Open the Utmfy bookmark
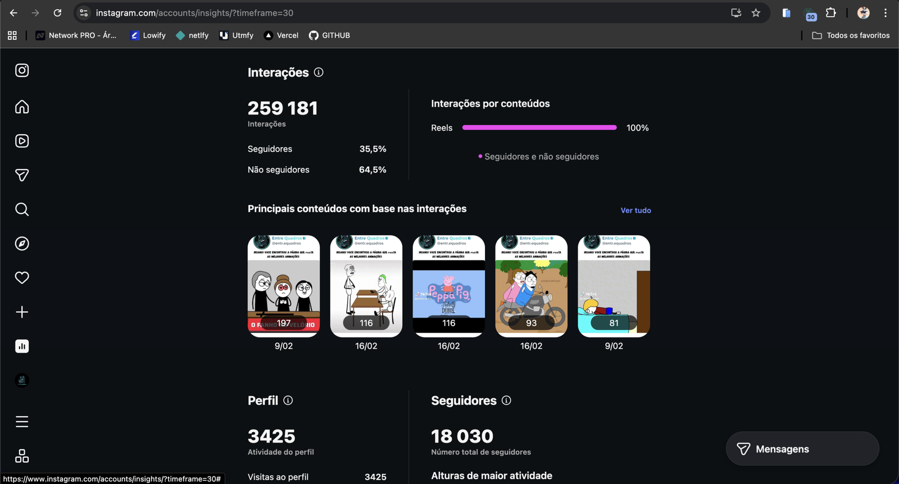The height and width of the screenshot is (484, 899). click(x=237, y=35)
